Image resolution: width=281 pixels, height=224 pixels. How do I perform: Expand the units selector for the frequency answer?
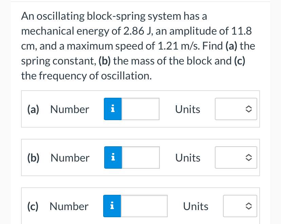[240, 206]
